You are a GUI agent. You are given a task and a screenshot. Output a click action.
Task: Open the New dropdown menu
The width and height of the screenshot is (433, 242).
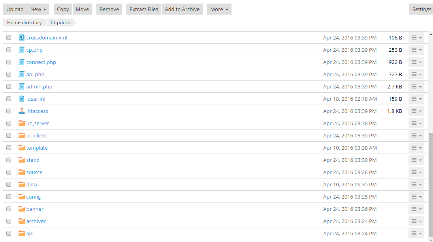pos(38,9)
